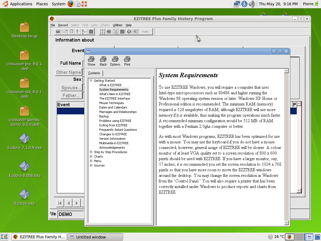Click the individual person record icon

point(78,32)
